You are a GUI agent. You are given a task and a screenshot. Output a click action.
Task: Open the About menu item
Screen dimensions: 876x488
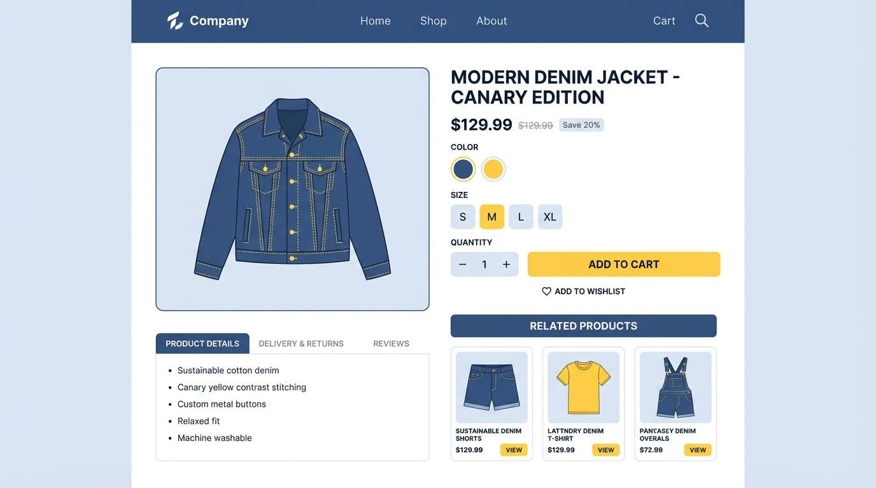(491, 20)
